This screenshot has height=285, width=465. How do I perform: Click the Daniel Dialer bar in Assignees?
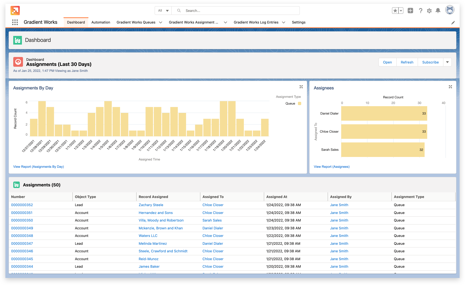point(384,113)
